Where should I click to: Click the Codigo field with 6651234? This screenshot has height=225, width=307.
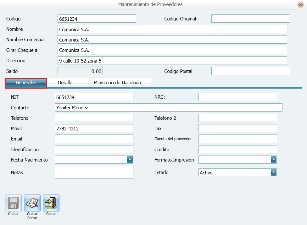97,19
